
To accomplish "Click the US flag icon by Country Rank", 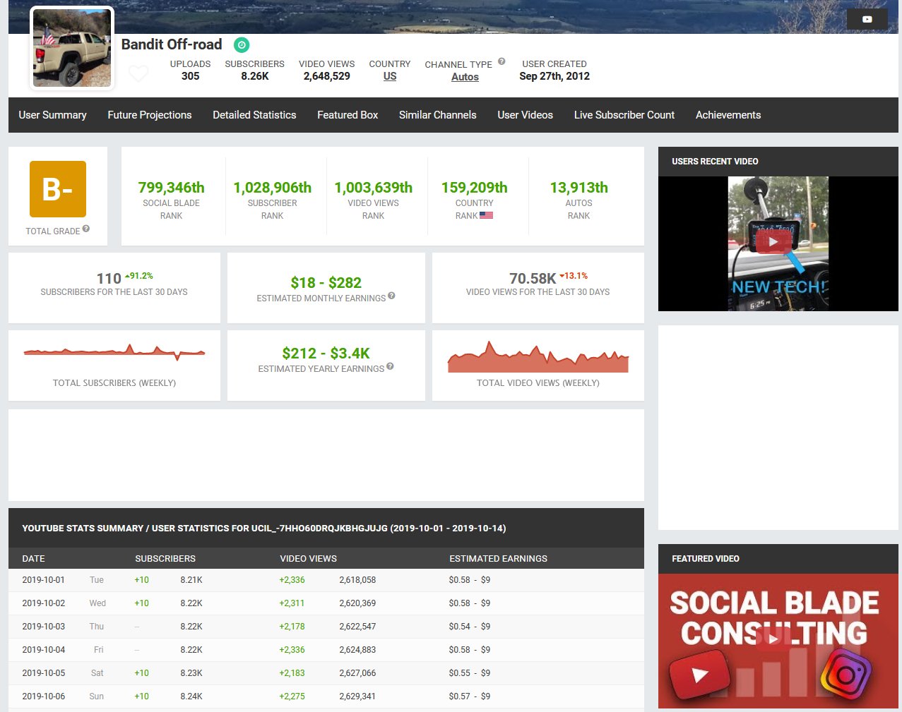I will pyautogui.click(x=486, y=215).
